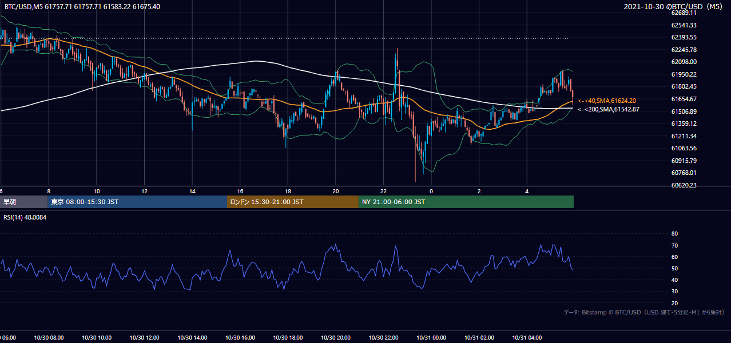
Task: Click bottom date label 10/30 16:00
Action: click(240, 338)
